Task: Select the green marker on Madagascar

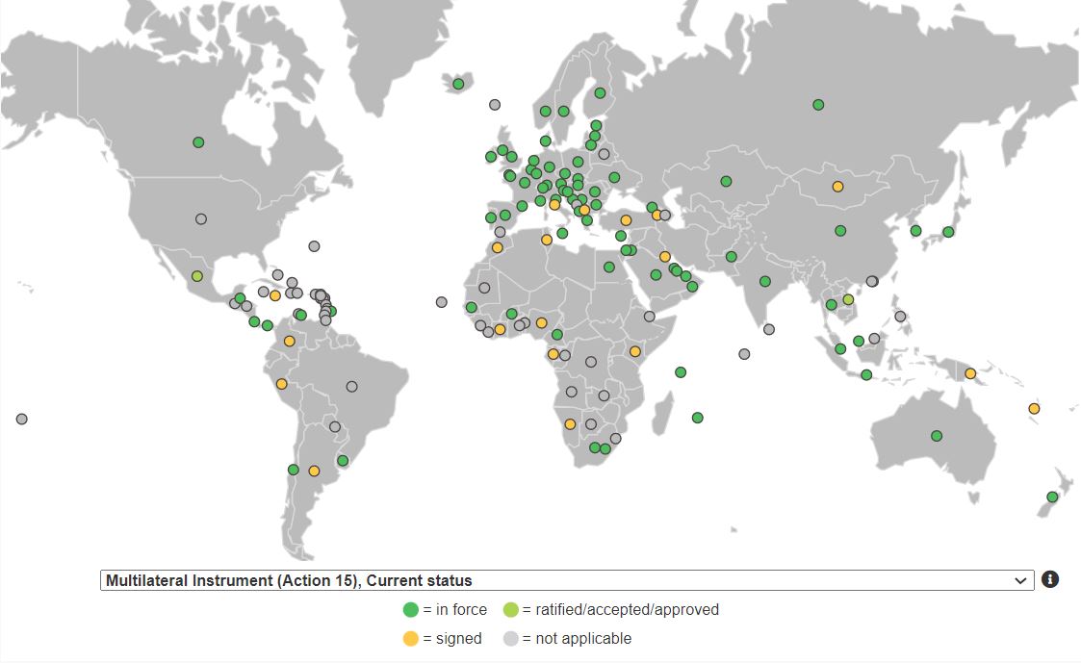Action: [x=698, y=418]
